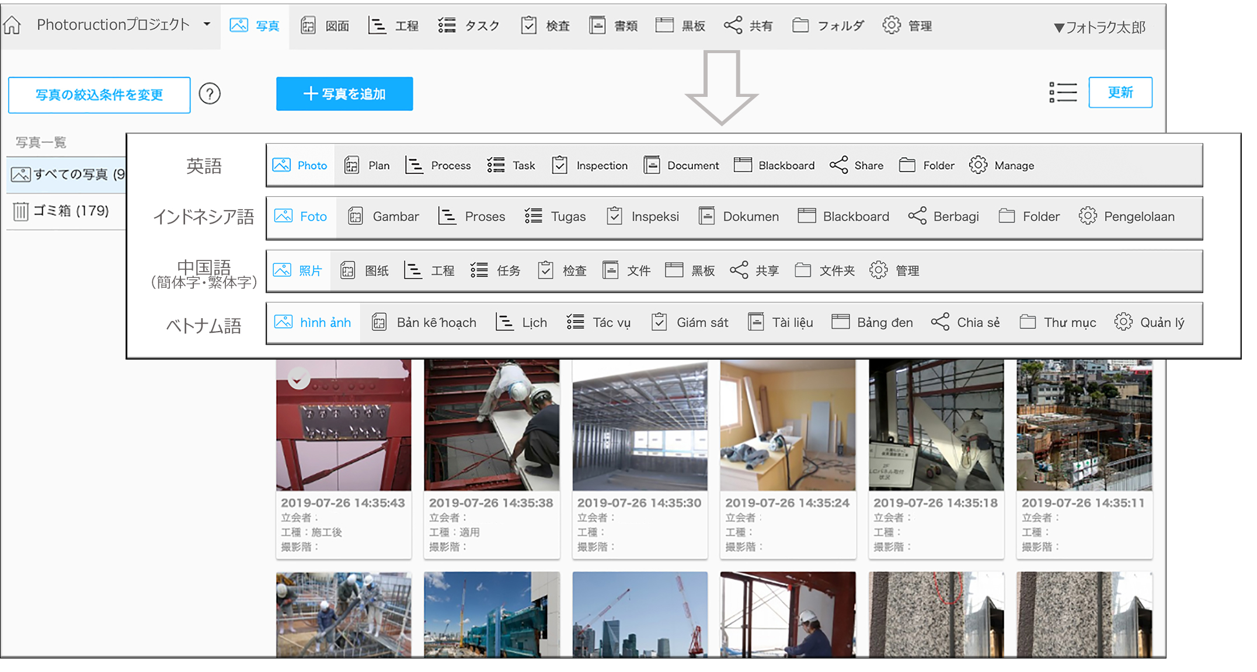The image size is (1257, 672).
Task: Click the Quản lý gear icon
Action: (x=1123, y=322)
